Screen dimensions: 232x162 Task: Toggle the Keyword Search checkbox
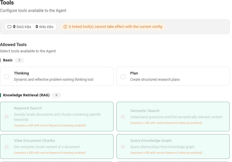(x=7, y=117)
